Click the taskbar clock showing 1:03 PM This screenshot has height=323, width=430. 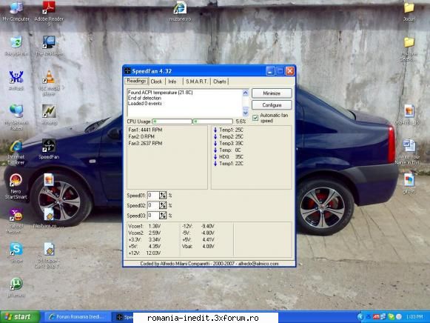pyautogui.click(x=414, y=317)
